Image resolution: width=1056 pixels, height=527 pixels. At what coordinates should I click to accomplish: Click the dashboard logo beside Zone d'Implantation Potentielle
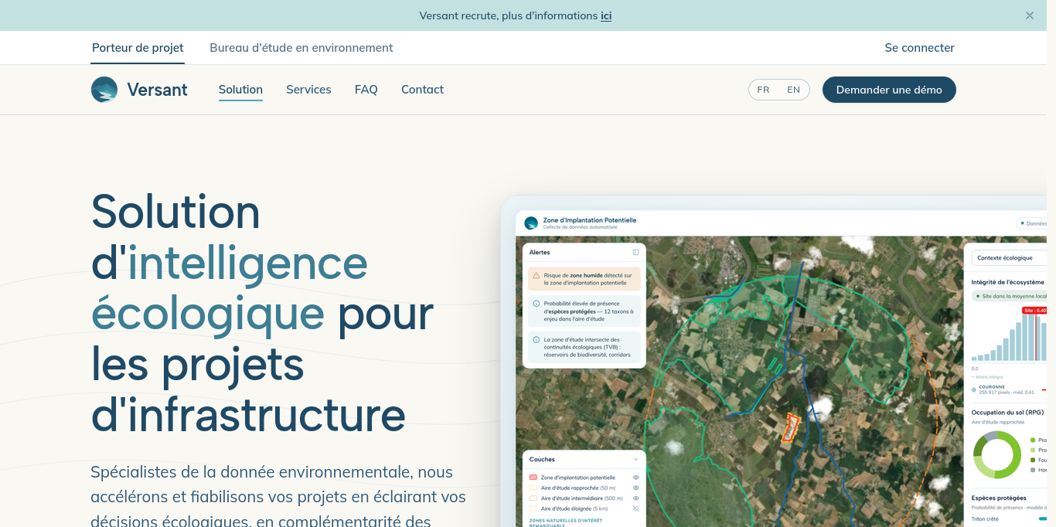531,223
